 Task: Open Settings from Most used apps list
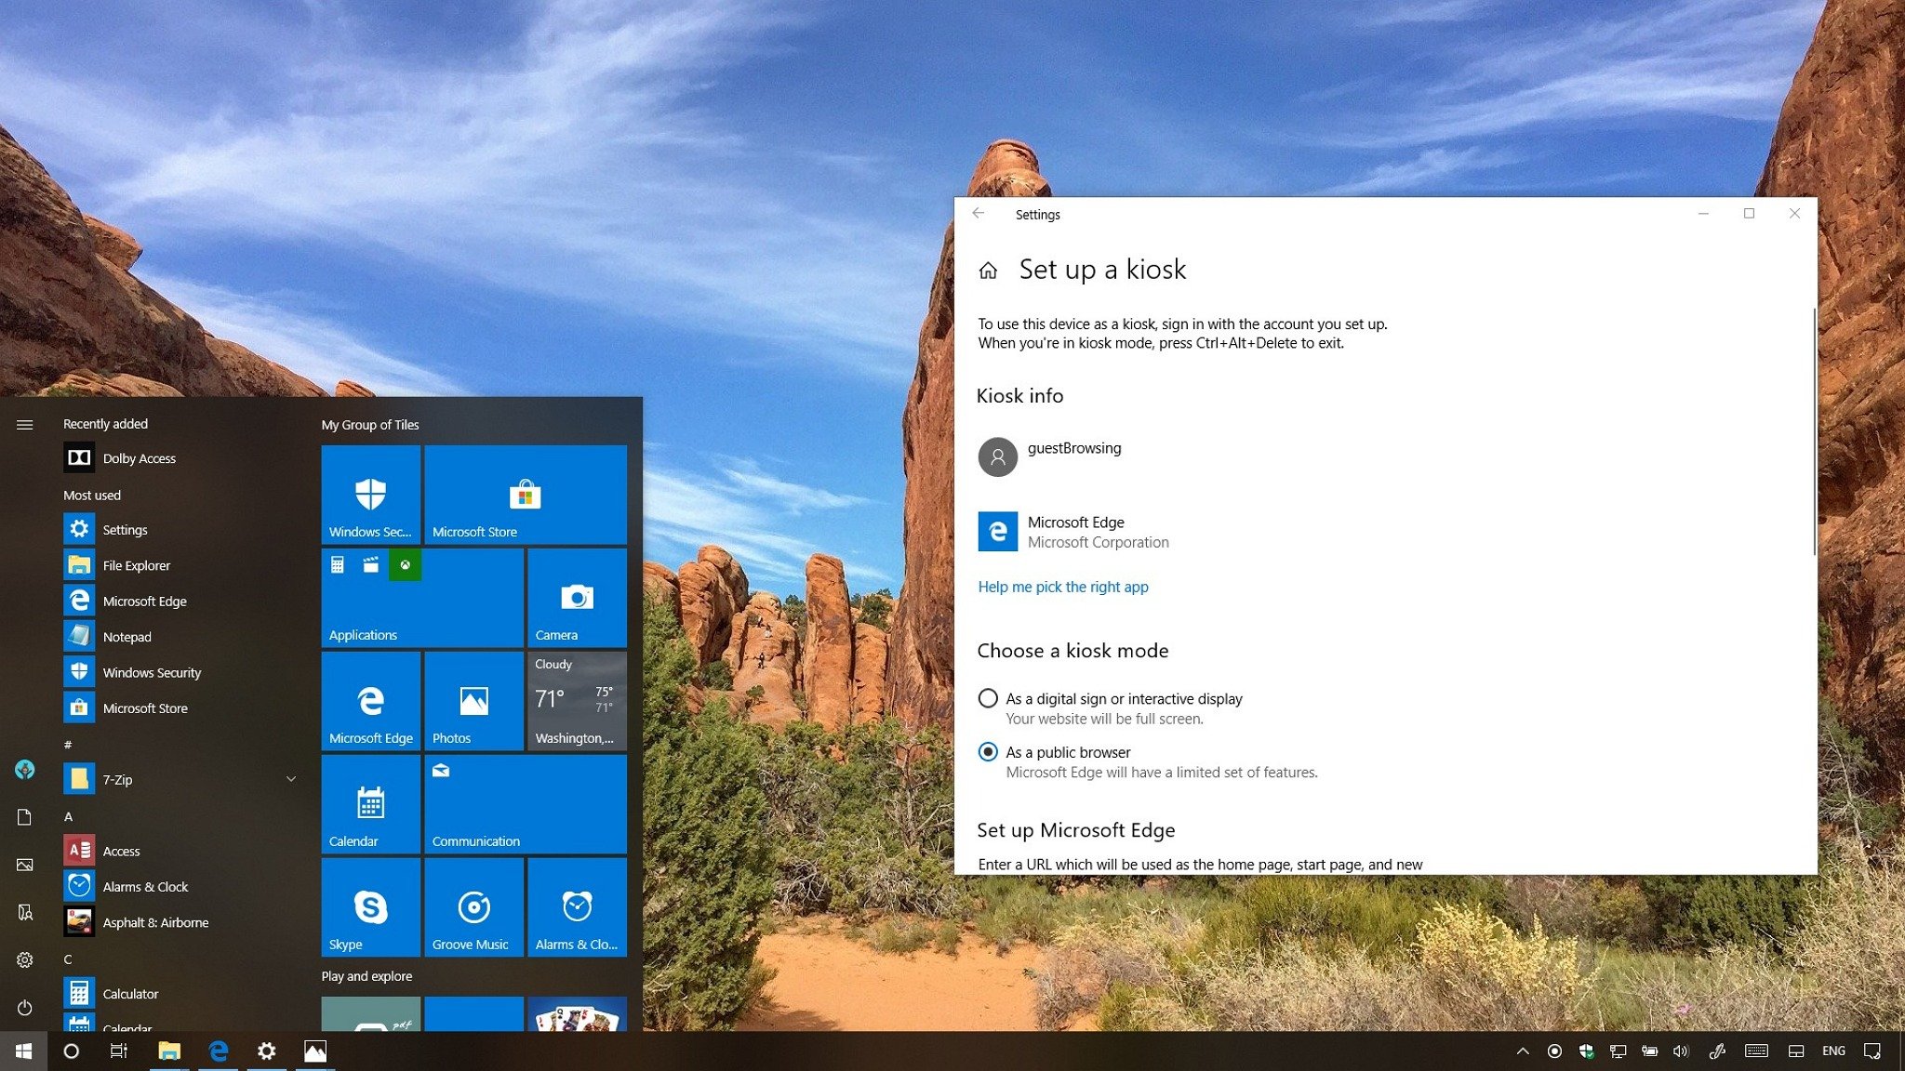pyautogui.click(x=125, y=528)
